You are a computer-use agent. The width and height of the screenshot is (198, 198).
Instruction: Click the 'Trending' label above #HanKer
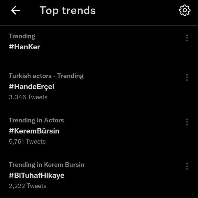[22, 36]
